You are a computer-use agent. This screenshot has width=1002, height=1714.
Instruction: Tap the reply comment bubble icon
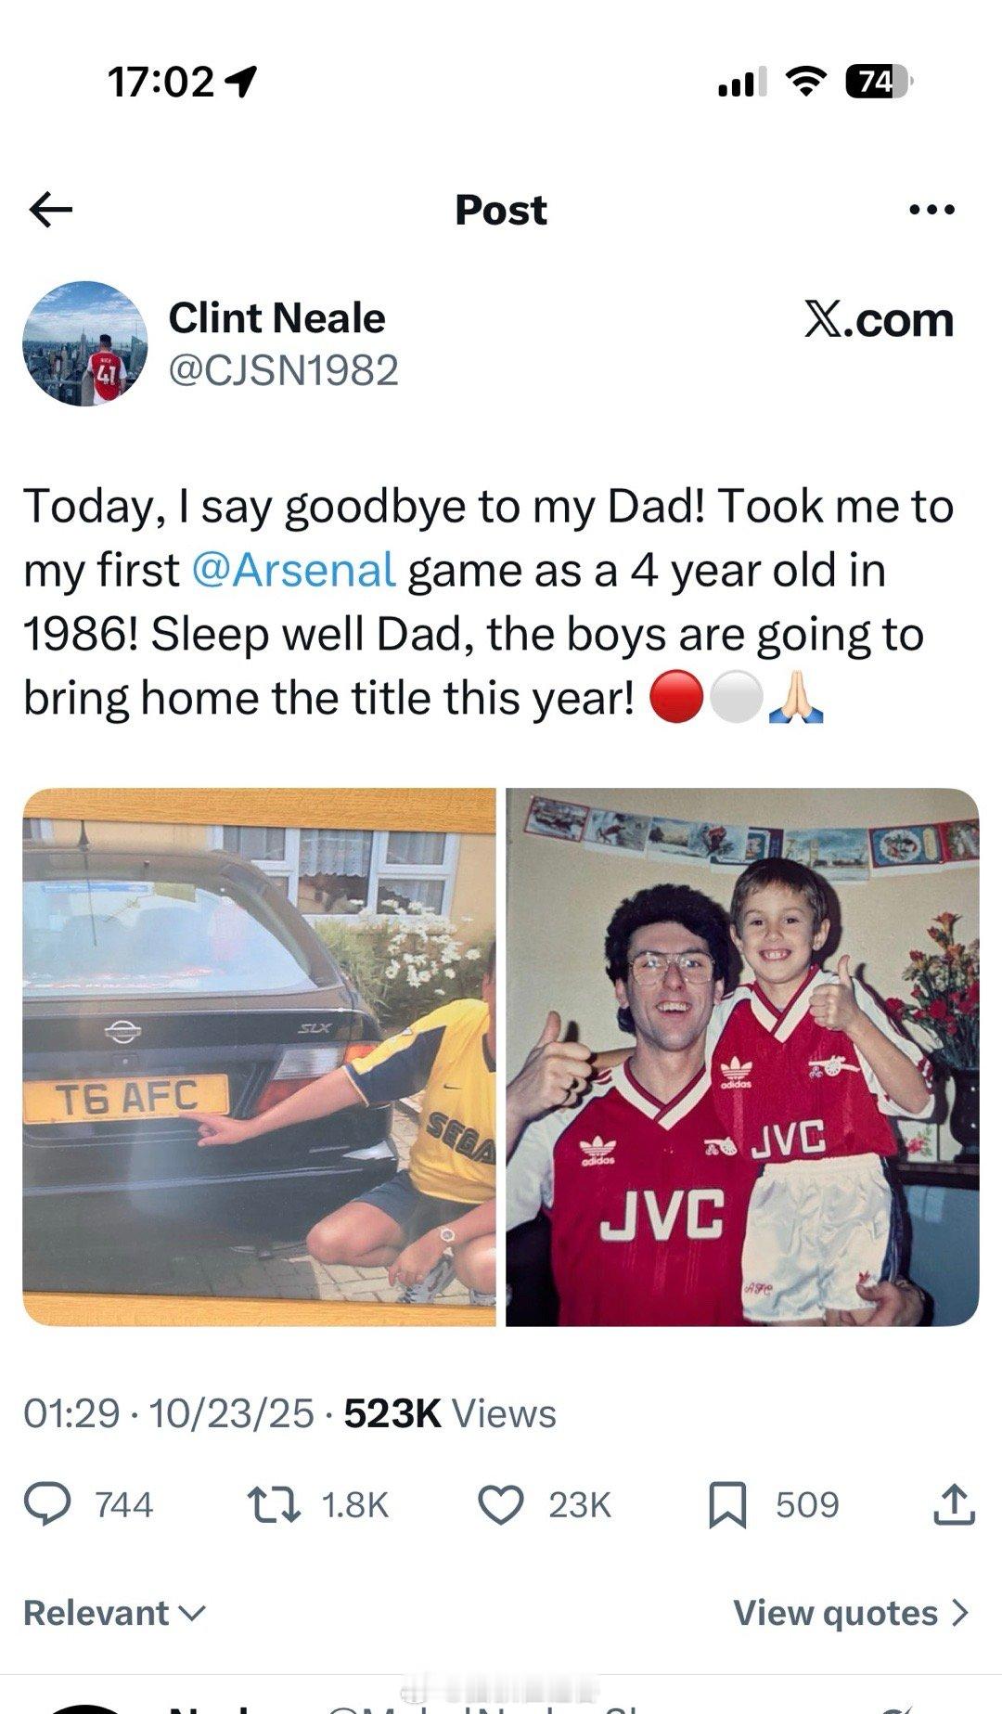(47, 1504)
